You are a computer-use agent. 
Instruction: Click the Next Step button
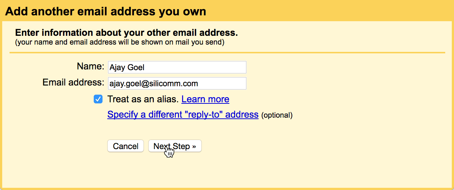pos(175,146)
